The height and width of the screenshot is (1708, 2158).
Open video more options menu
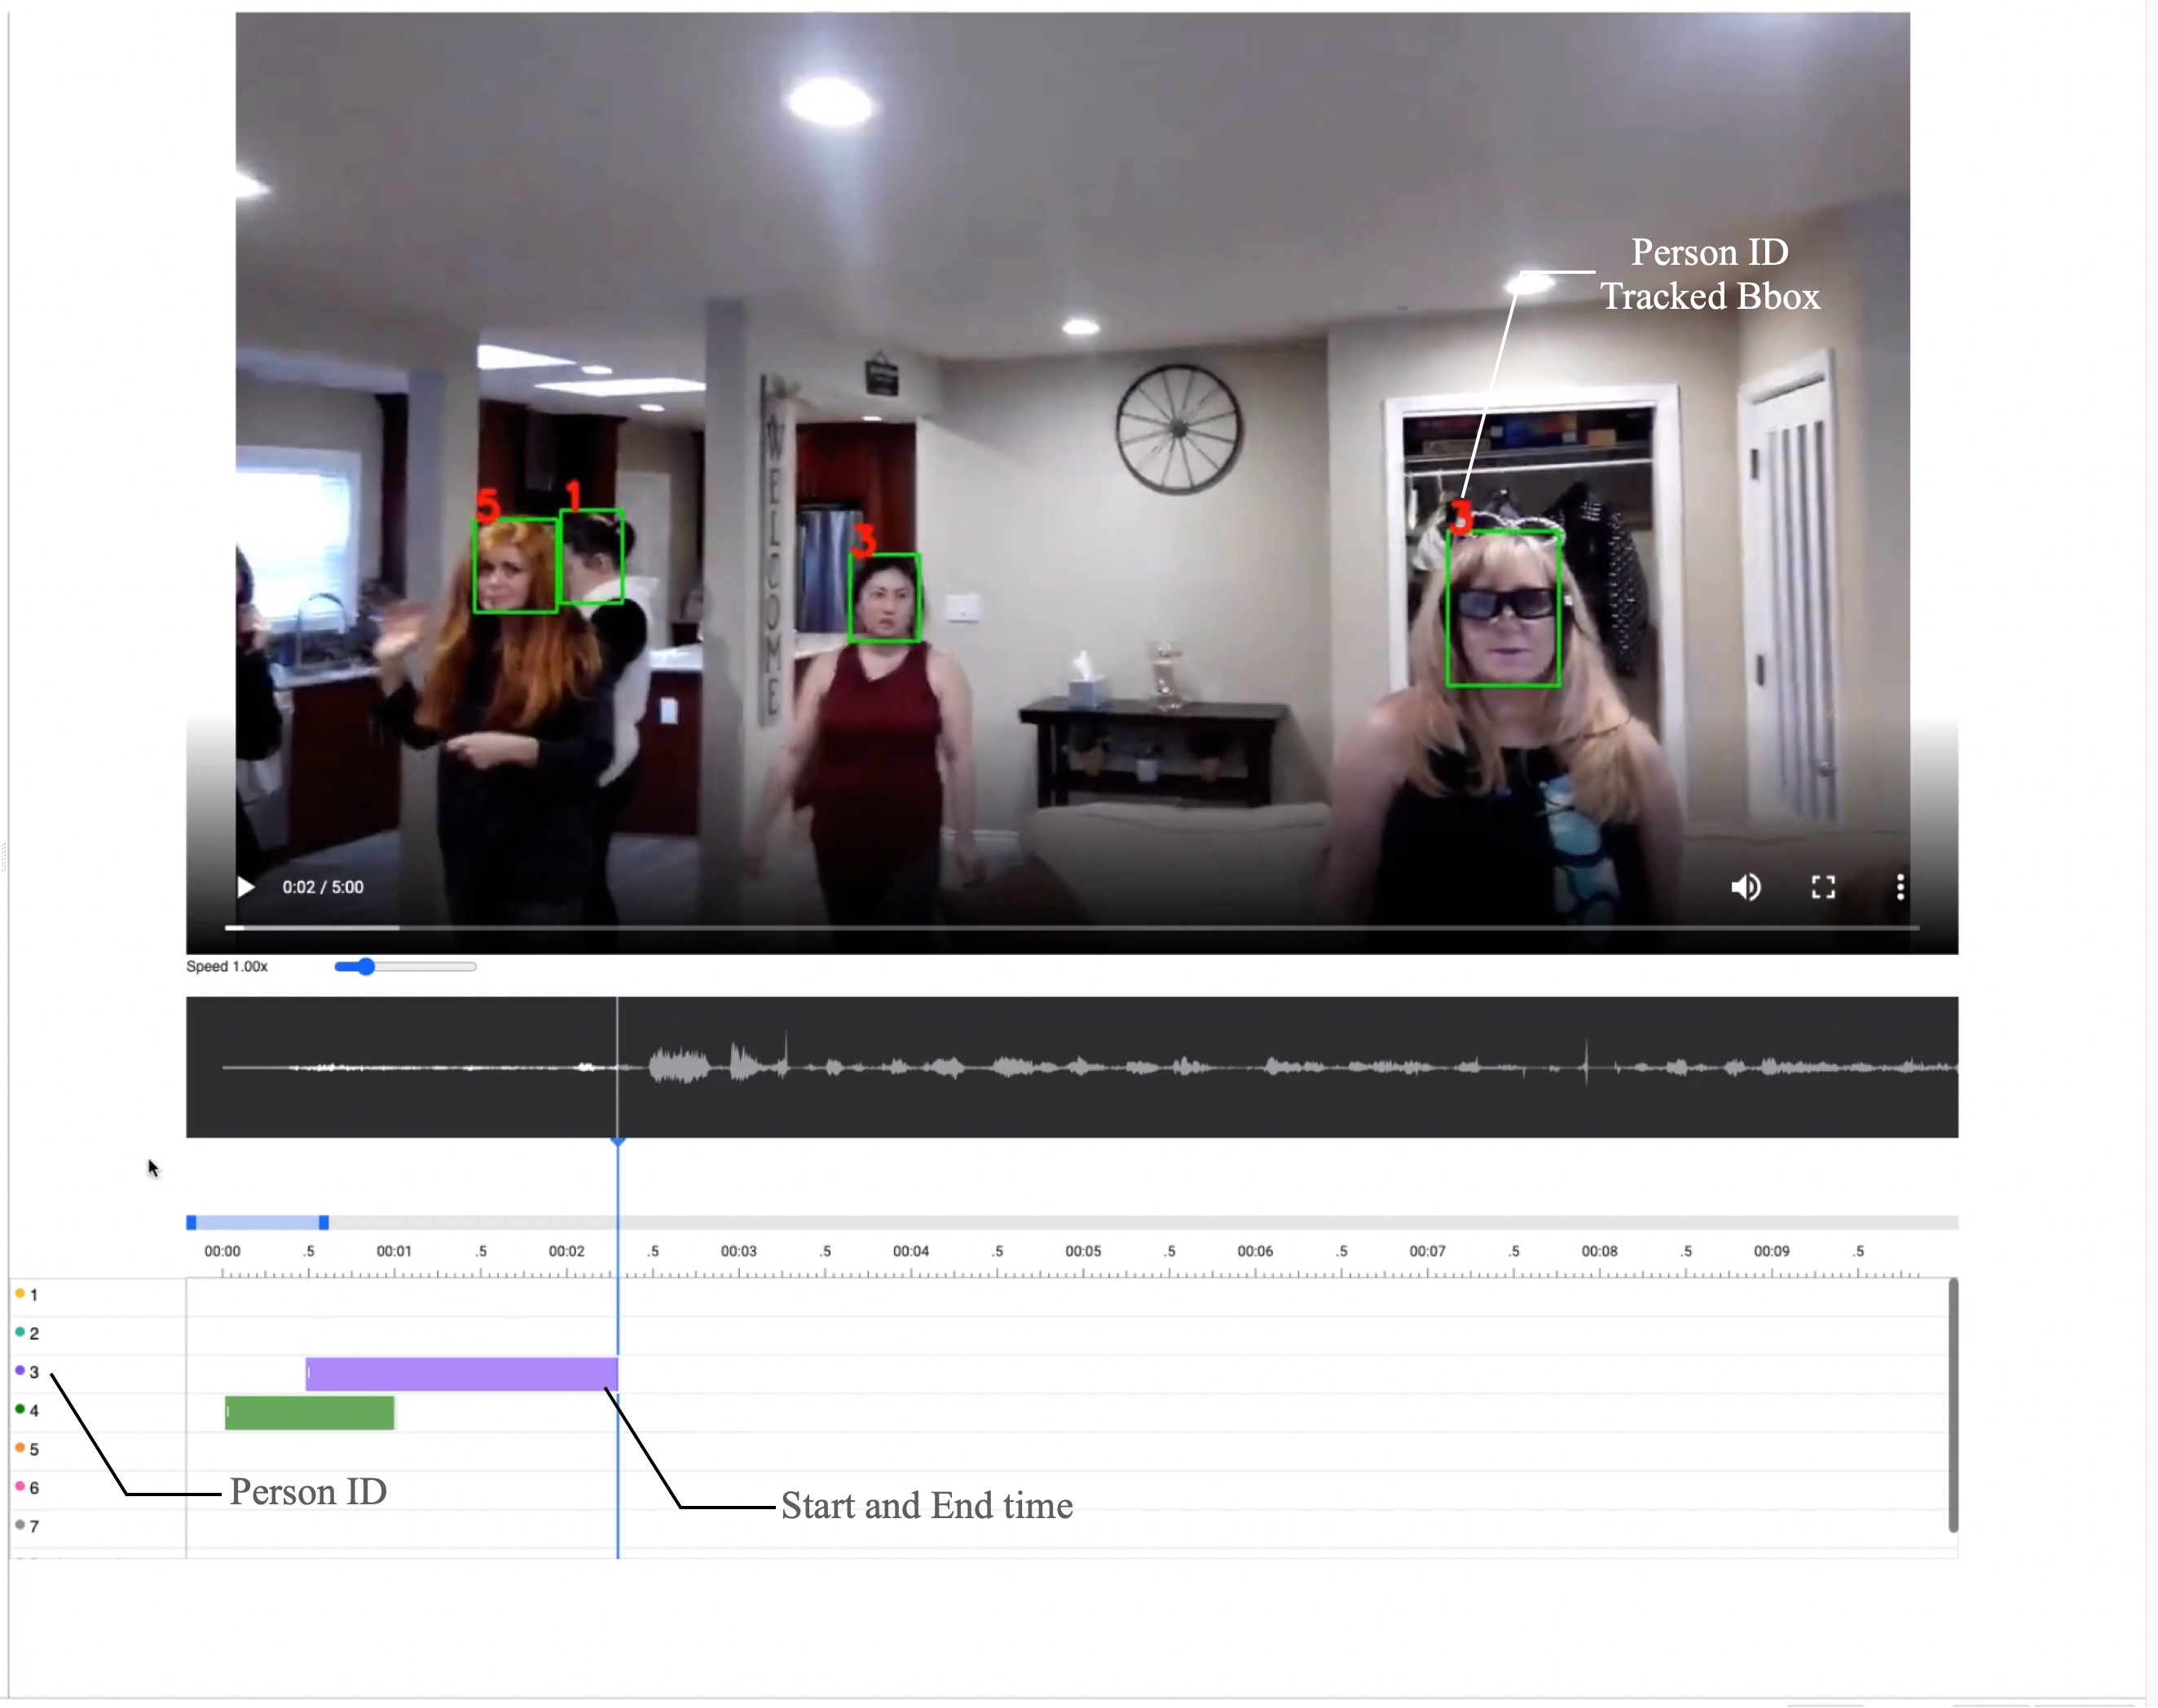point(1900,887)
